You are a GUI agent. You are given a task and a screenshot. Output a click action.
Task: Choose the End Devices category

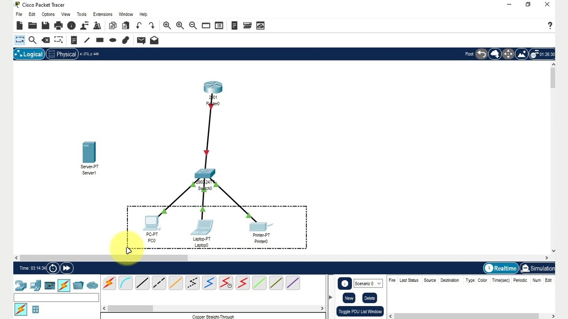pyautogui.click(x=35, y=285)
